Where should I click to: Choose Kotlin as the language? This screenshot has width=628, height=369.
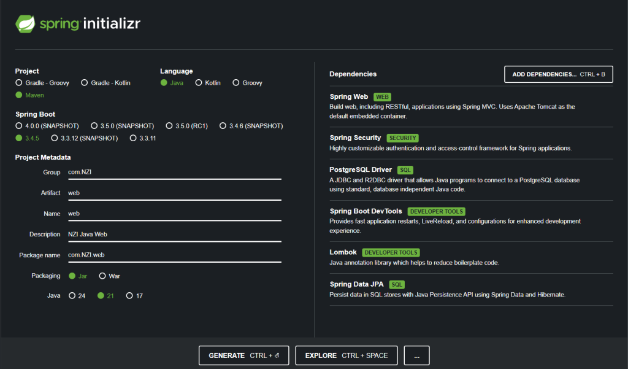pos(208,83)
